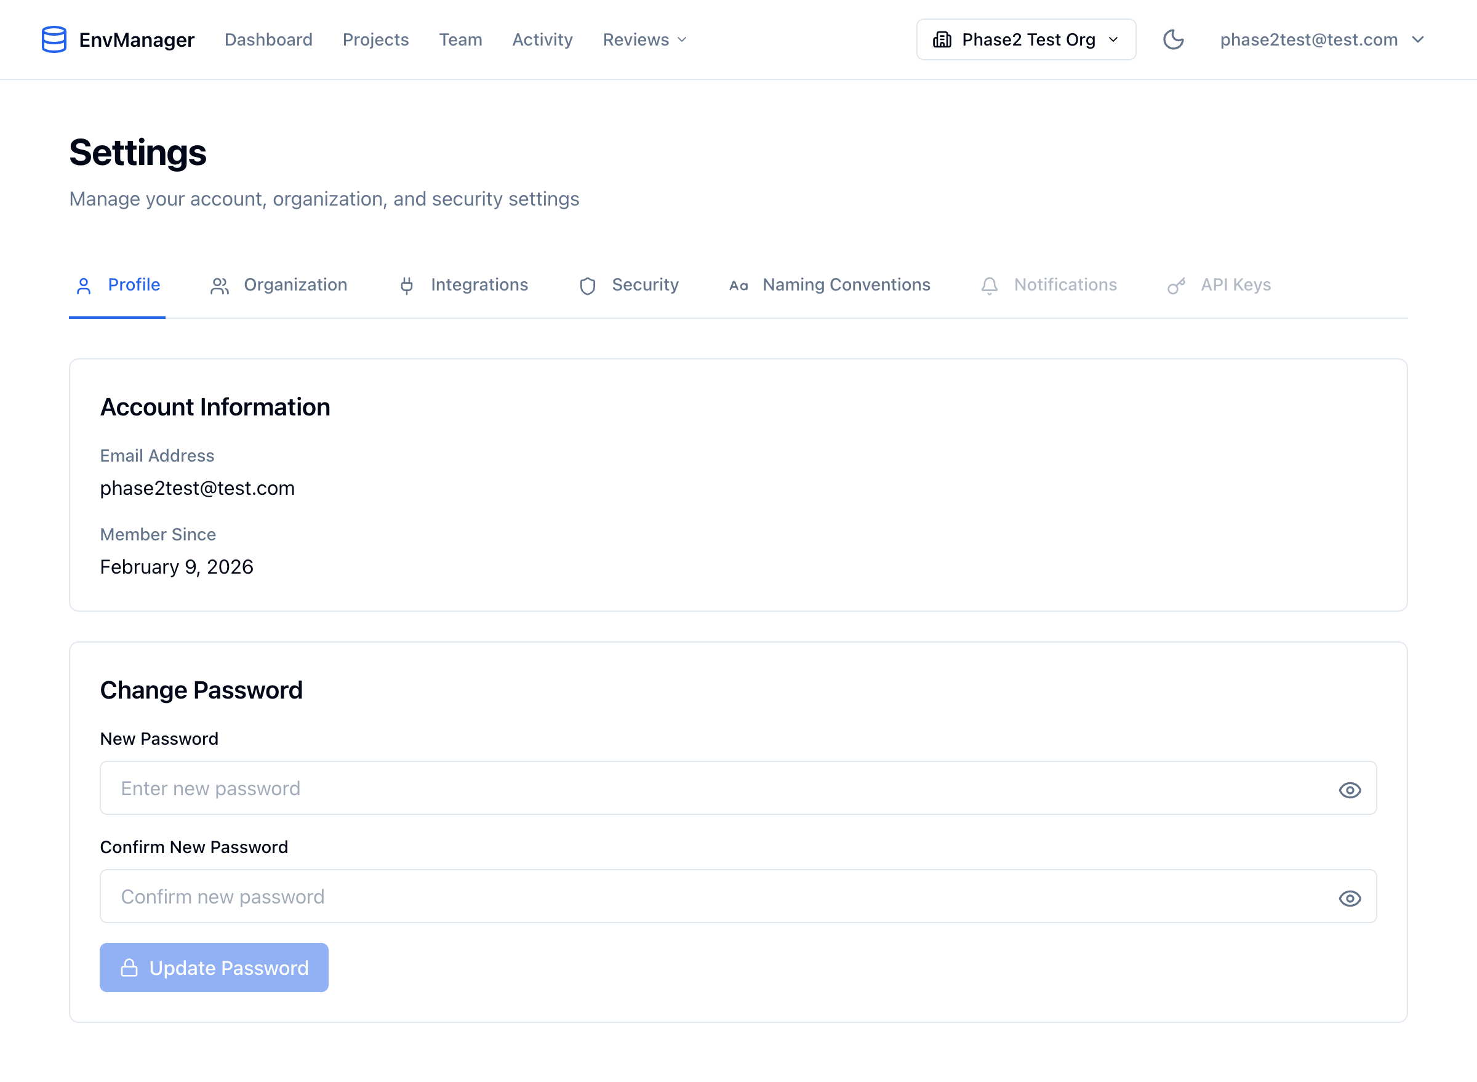
Task: Click the building icon next to Phase2 Test Org
Action: click(942, 39)
